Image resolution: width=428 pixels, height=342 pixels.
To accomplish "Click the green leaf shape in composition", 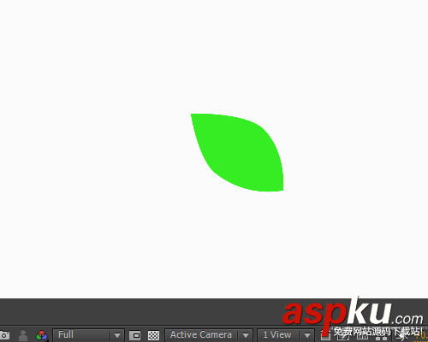I will coord(240,152).
